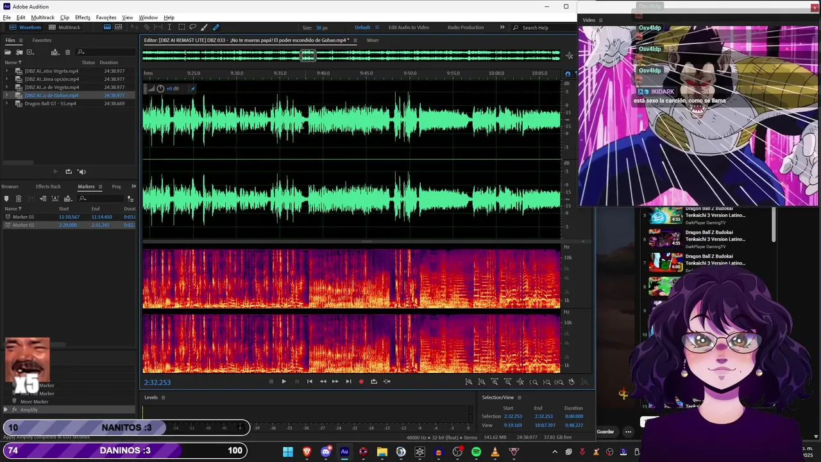Click the Fast Forward button
This screenshot has width=821, height=462.
coord(335,381)
